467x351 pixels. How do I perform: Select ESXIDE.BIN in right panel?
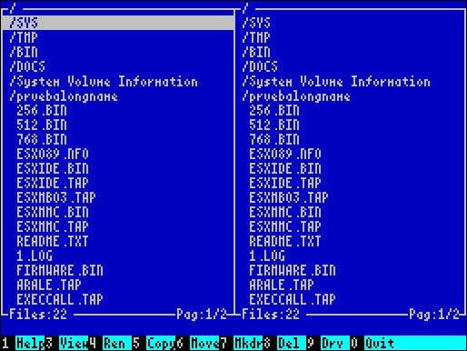[285, 168]
